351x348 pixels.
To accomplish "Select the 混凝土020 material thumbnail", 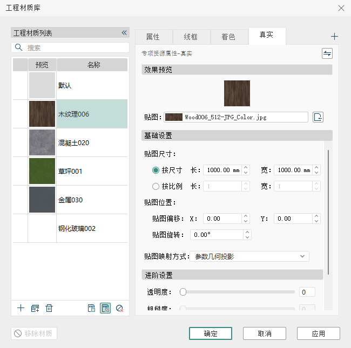I will click(42, 142).
